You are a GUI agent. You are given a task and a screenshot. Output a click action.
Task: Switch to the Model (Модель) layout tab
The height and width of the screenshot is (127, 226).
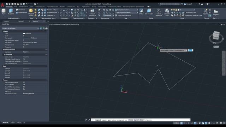point(6,122)
